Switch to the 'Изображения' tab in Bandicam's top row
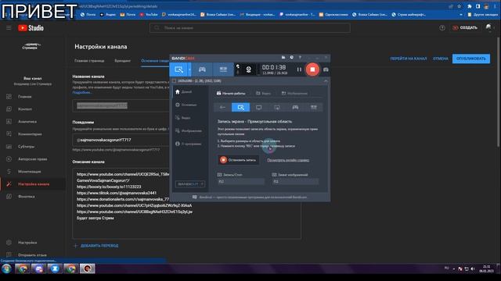 [294, 94]
